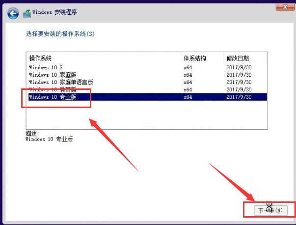The image size is (296, 225).
Task: Click the empty area in the OS list
Action: click(x=147, y=115)
